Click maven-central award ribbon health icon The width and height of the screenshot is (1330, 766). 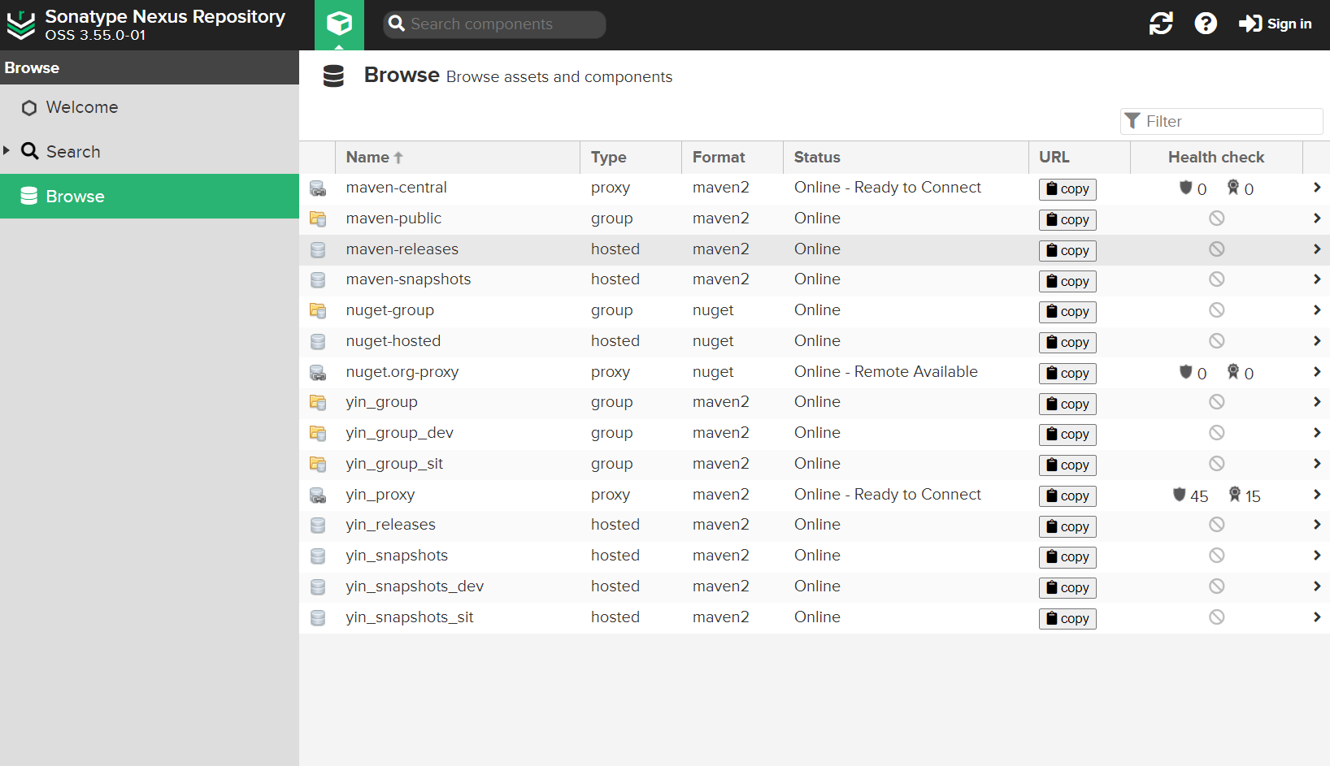tap(1233, 188)
